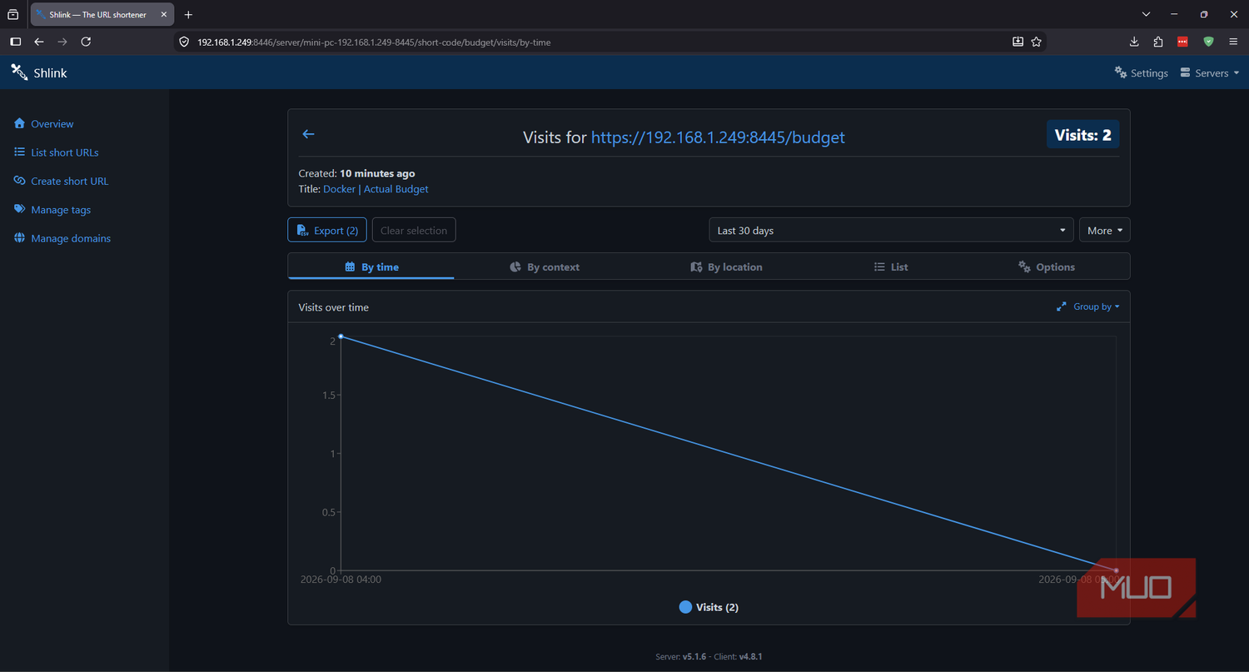Open the browser extensions puzzle icon
Screen dimensions: 1249x672
pyautogui.click(x=1158, y=42)
